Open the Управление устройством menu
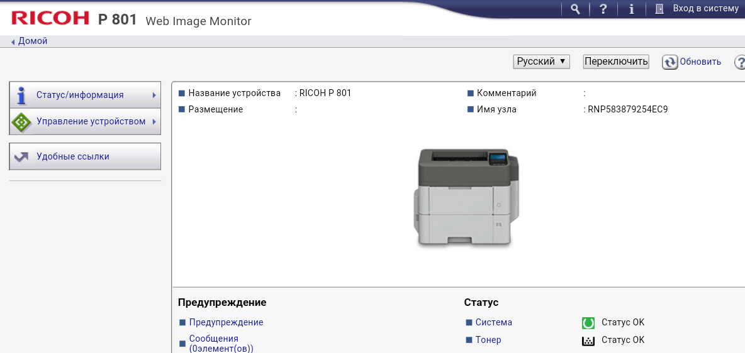 [x=85, y=121]
